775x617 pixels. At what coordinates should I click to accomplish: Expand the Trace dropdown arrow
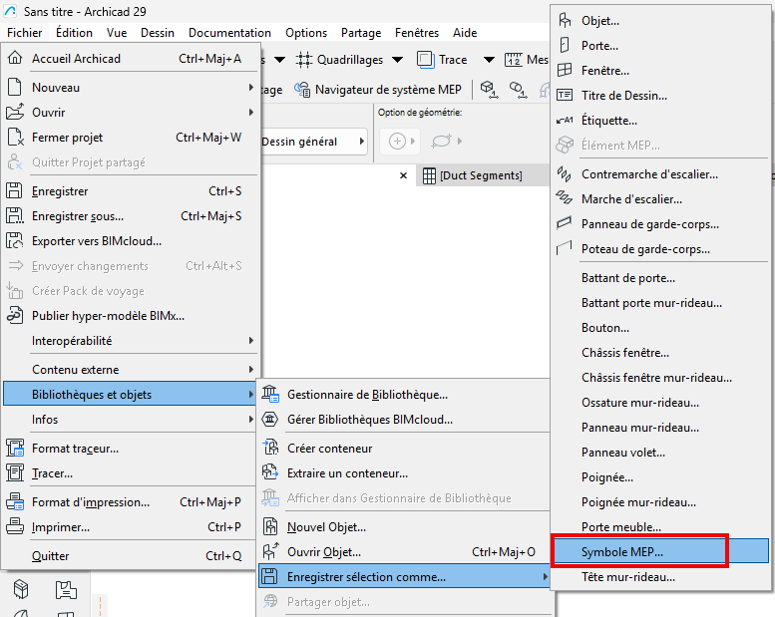[489, 60]
